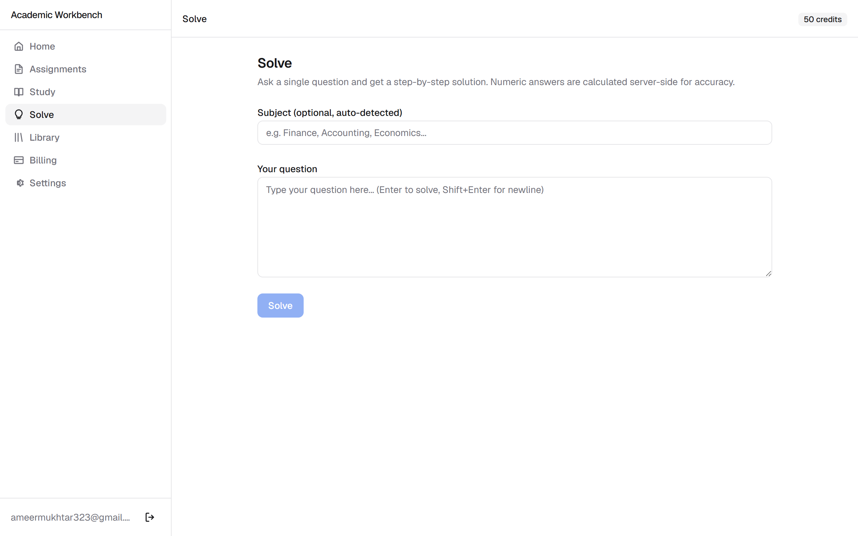Image resolution: width=858 pixels, height=536 pixels.
Task: Open the Study label in the sidebar
Action: pyautogui.click(x=42, y=92)
